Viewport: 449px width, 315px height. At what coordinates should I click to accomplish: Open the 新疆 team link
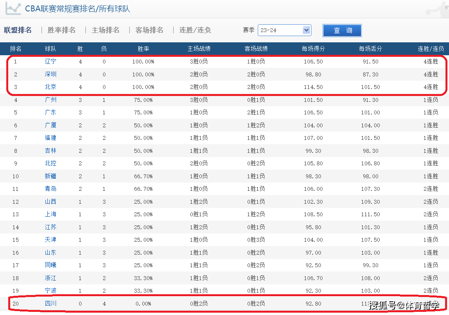pos(51,176)
